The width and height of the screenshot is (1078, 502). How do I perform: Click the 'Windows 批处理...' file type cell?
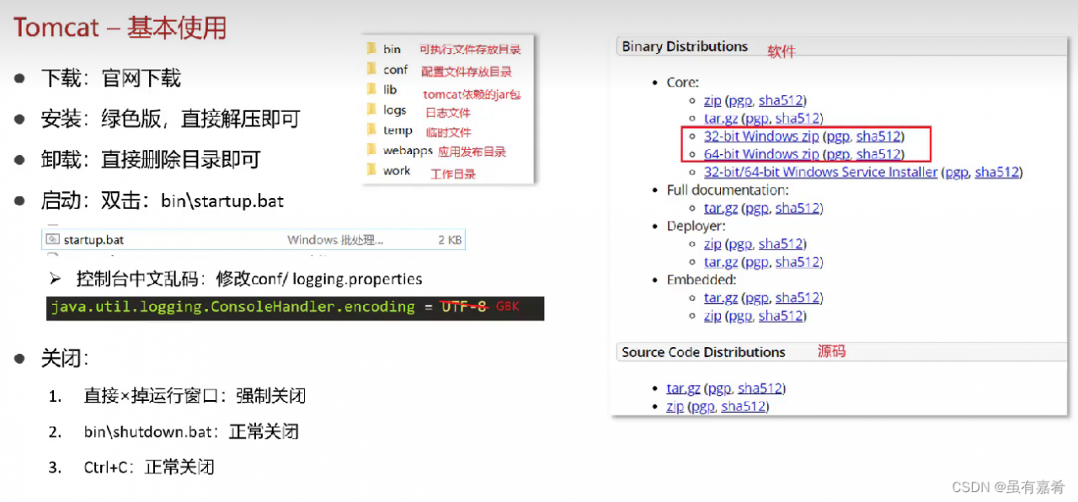(335, 240)
